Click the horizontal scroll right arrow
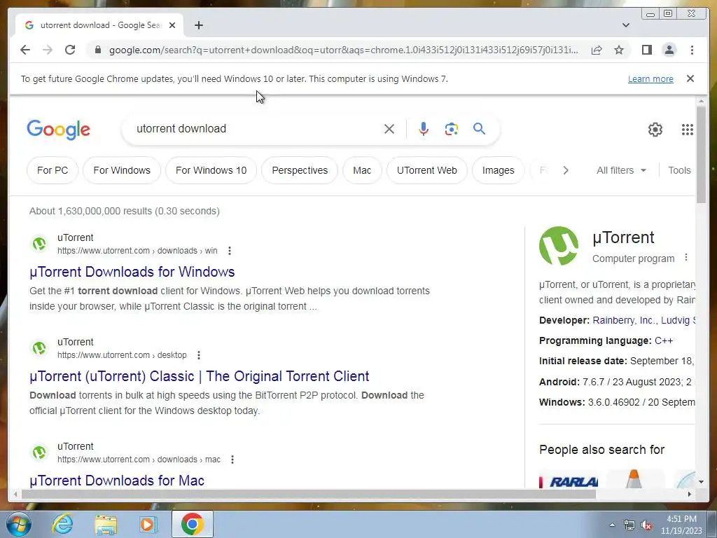Screen dimensions: 717x538 click(689, 494)
